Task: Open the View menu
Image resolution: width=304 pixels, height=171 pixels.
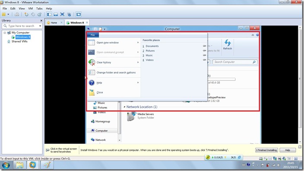Action: [22, 9]
